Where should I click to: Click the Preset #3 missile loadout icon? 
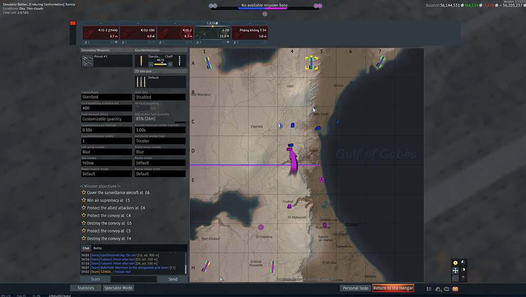click(x=87, y=60)
